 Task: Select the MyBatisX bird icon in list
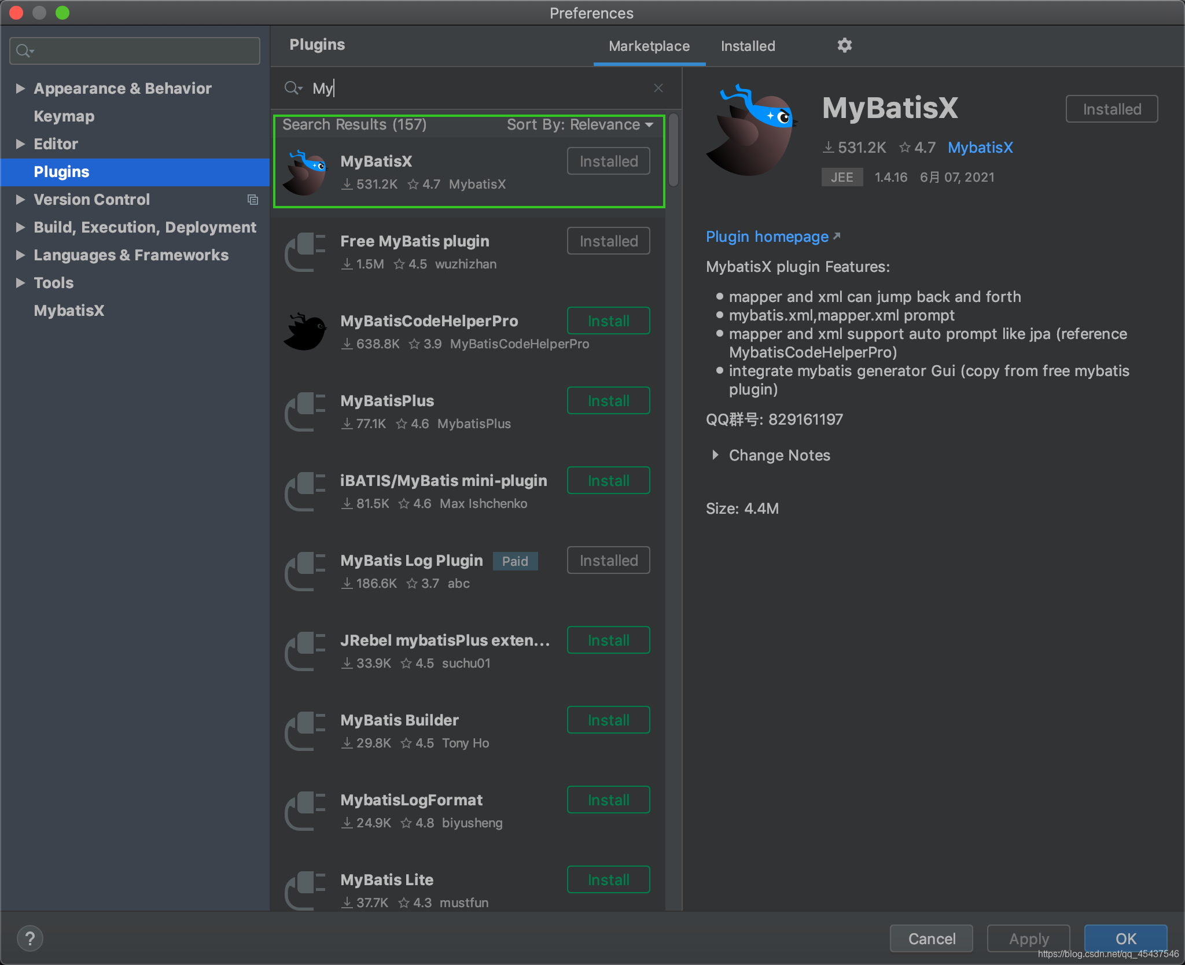[x=306, y=172]
